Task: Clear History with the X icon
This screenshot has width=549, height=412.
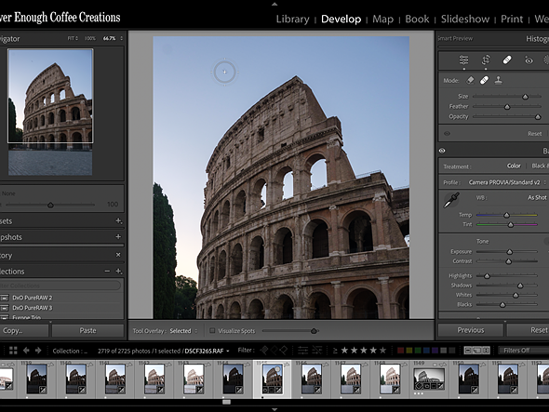Action: point(118,255)
